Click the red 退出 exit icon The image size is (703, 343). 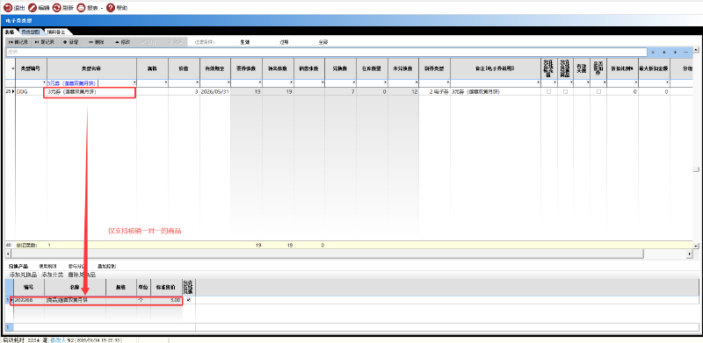[8, 8]
